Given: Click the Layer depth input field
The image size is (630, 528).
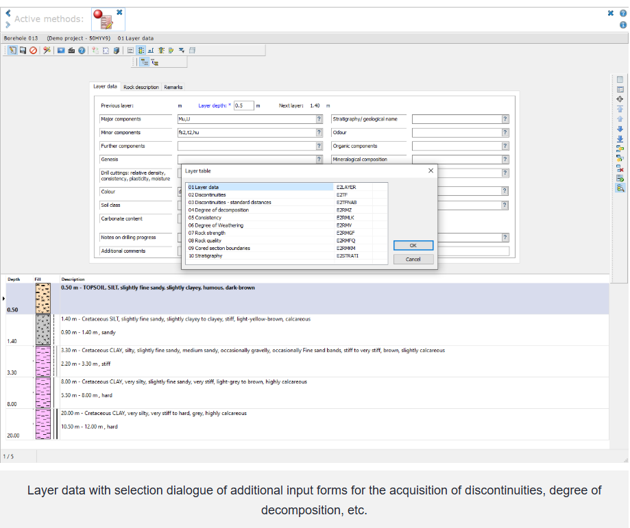Looking at the screenshot, I should pos(243,105).
